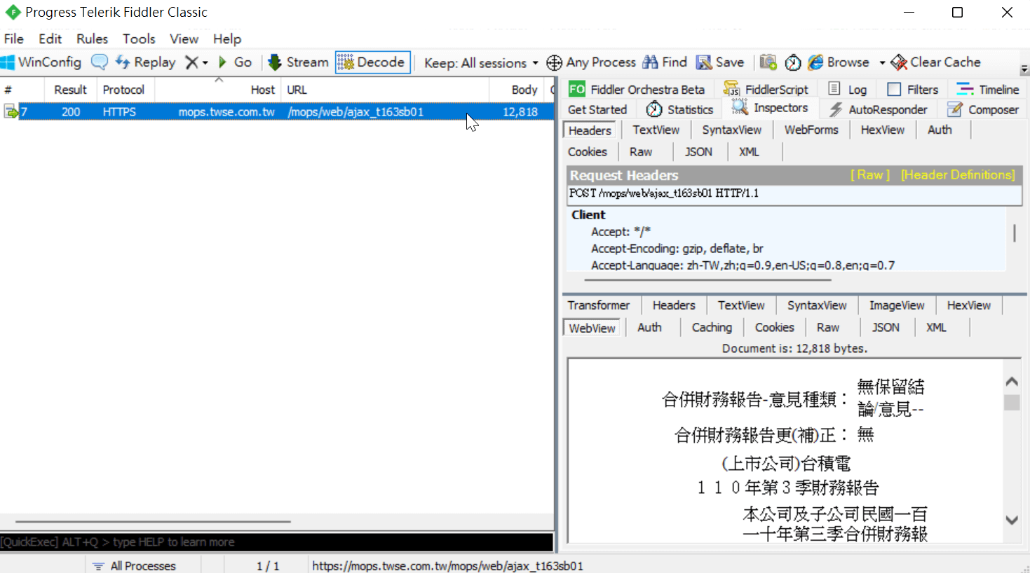Viewport: 1030px width, 573px height.
Task: Open the AutoResponder tab
Action: (878, 109)
